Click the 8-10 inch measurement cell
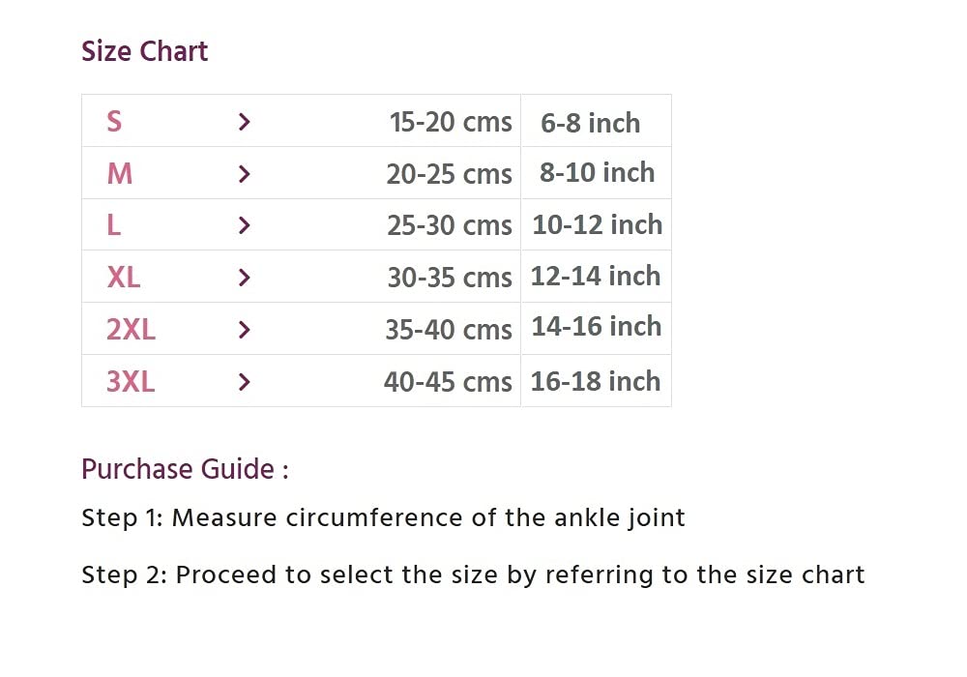 [597, 173]
